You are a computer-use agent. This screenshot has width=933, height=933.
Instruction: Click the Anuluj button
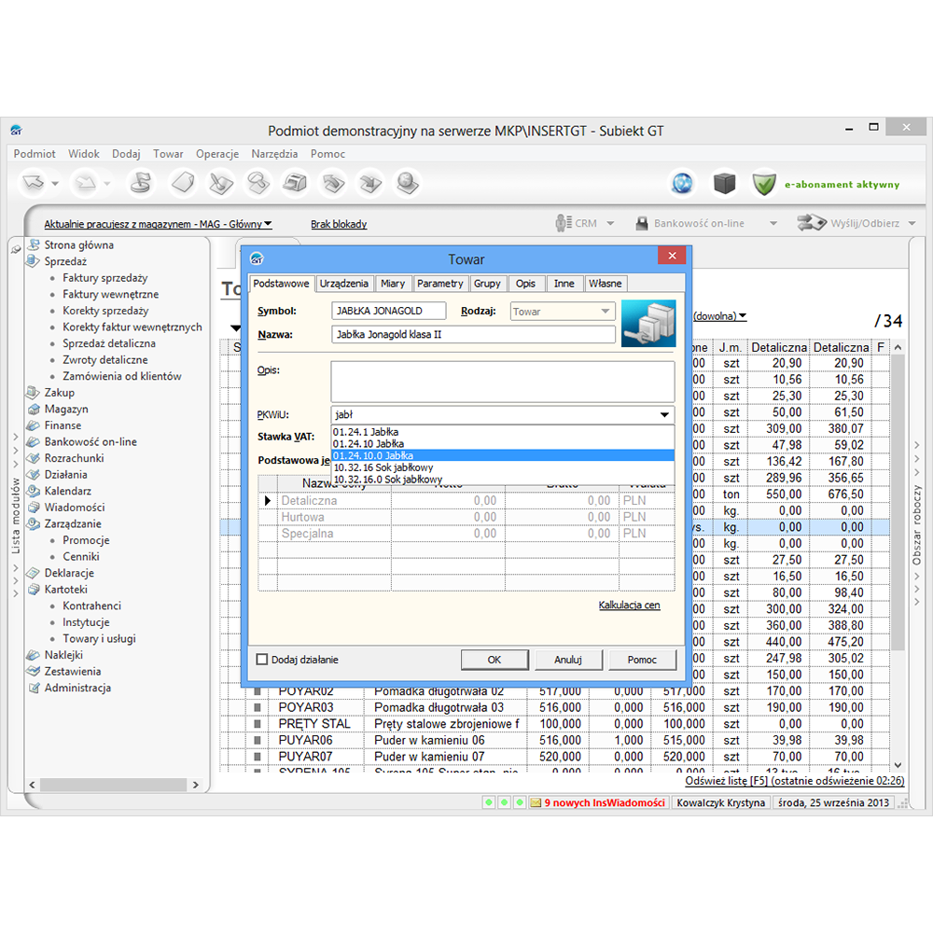[567, 660]
